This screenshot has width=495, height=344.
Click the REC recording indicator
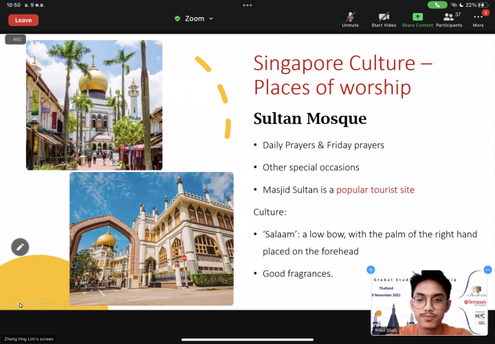point(15,39)
